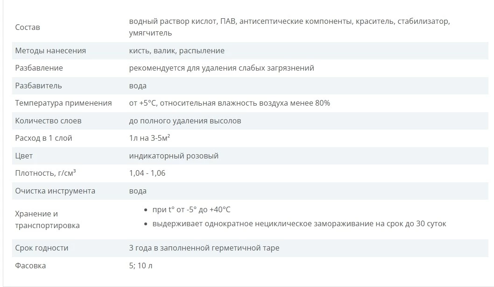Click the 'Расход в 1 слой' label

click(x=43, y=138)
